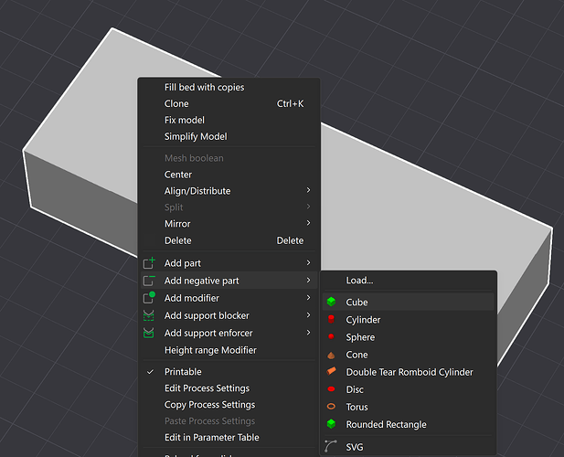Image resolution: width=564 pixels, height=457 pixels.
Task: Expand the Add part submenu arrow
Action: click(x=308, y=263)
